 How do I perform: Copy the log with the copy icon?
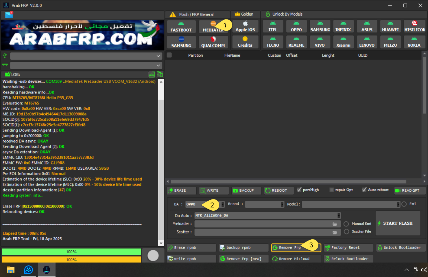(160, 74)
